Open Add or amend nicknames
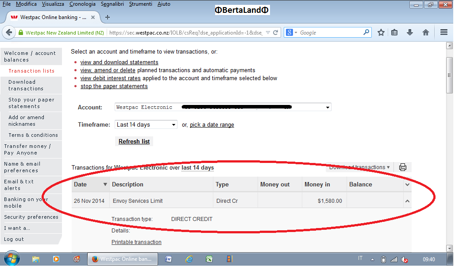The height and width of the screenshot is (267, 455). click(31, 121)
